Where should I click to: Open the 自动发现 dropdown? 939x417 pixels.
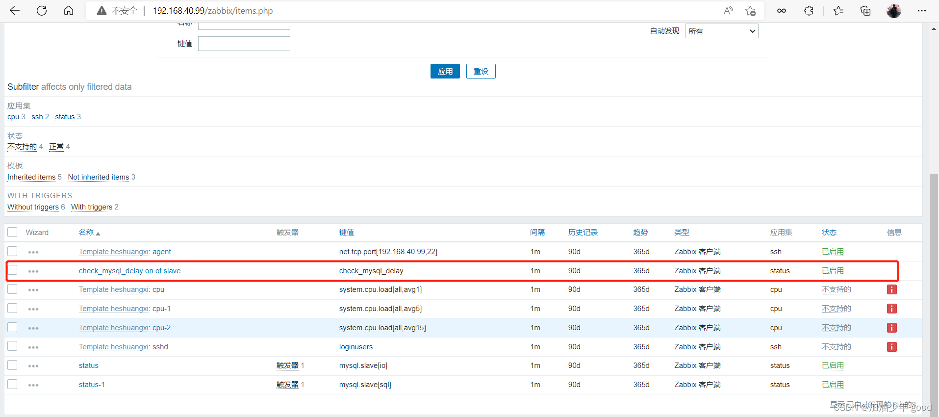[x=722, y=31]
